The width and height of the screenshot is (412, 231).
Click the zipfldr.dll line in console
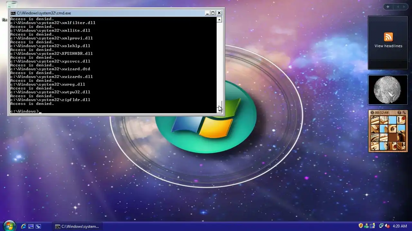(50, 100)
